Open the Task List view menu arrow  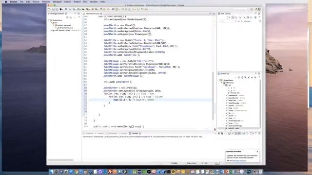click(x=259, y=17)
